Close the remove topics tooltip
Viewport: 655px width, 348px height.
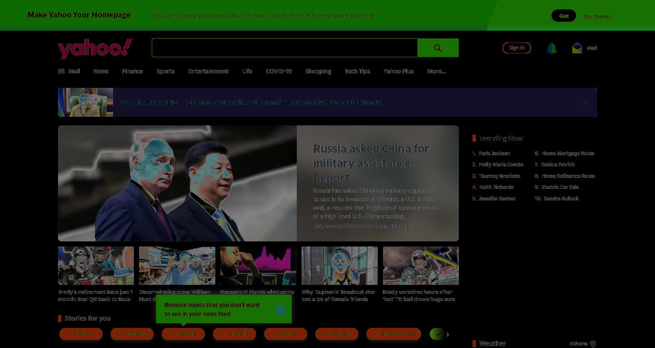point(281,310)
